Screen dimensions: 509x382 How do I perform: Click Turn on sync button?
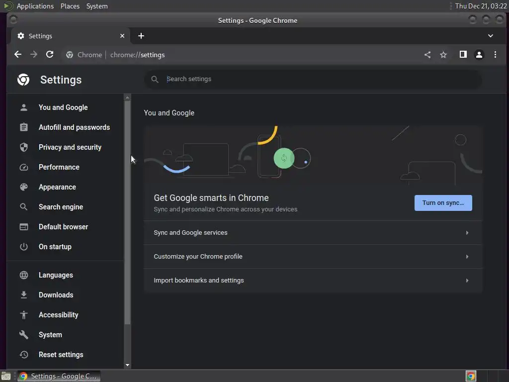point(443,203)
